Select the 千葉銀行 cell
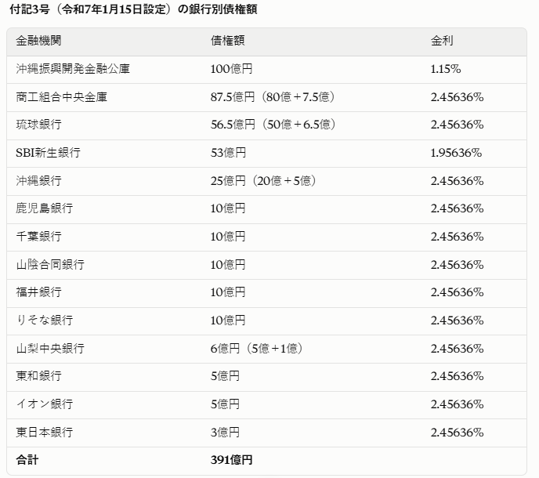 tap(38, 237)
